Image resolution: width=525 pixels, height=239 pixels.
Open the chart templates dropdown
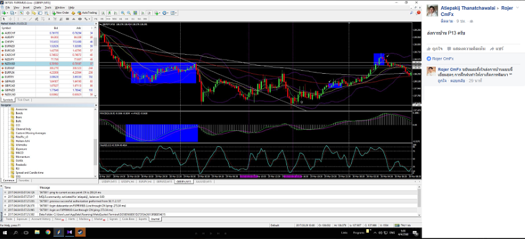pyautogui.click(x=173, y=13)
